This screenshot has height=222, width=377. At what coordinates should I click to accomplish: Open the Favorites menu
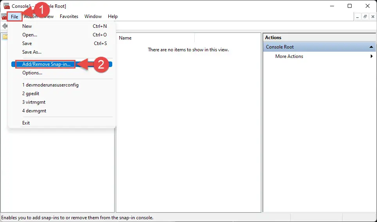pyautogui.click(x=69, y=16)
